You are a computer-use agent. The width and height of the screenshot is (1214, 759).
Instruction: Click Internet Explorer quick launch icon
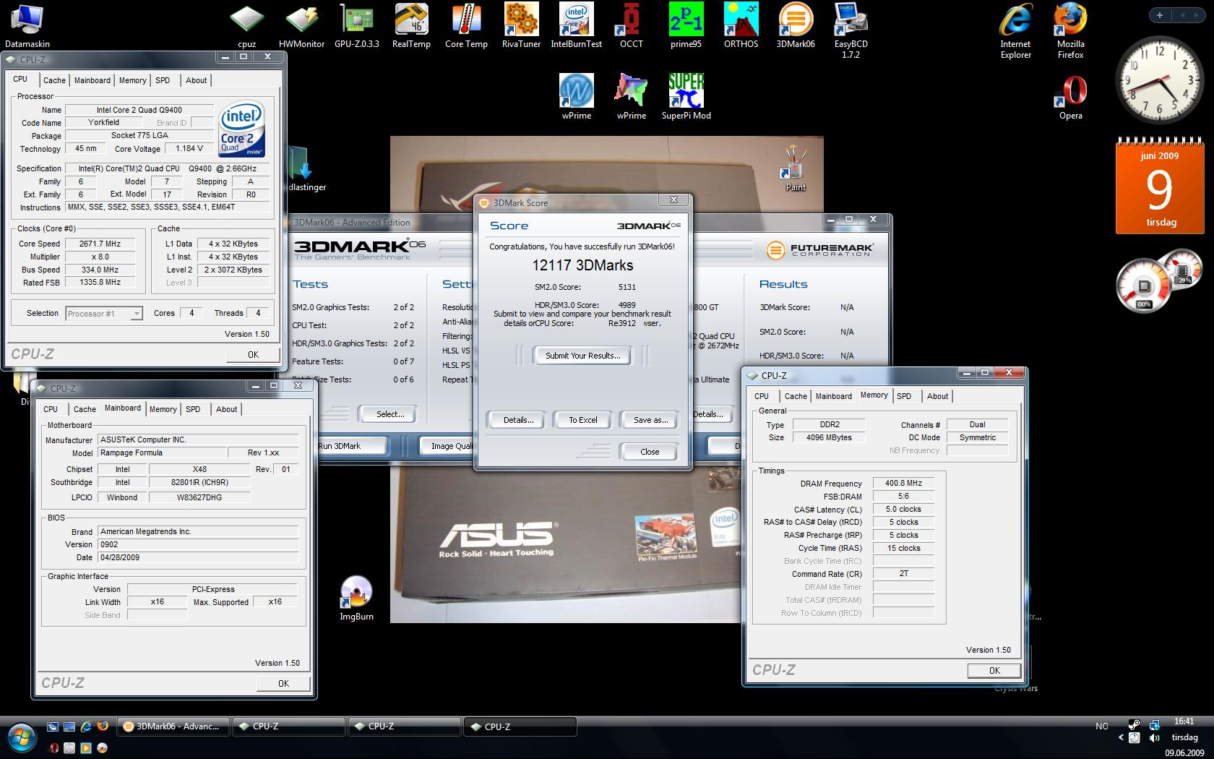[x=86, y=726]
